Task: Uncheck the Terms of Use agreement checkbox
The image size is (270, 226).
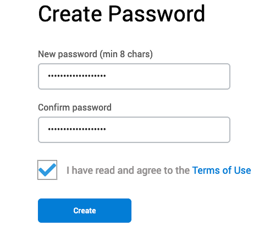Action: pos(47,170)
